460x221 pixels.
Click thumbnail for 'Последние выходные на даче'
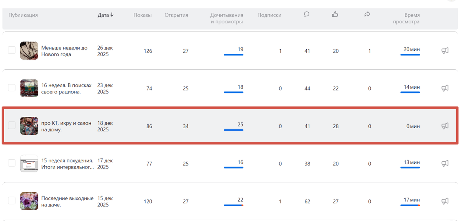coord(29,201)
